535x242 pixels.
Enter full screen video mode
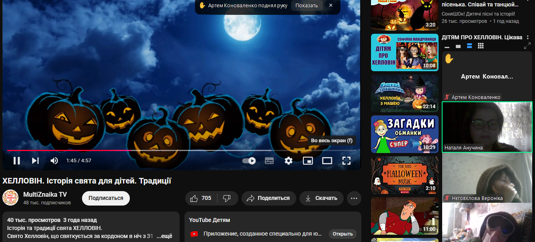click(x=346, y=161)
